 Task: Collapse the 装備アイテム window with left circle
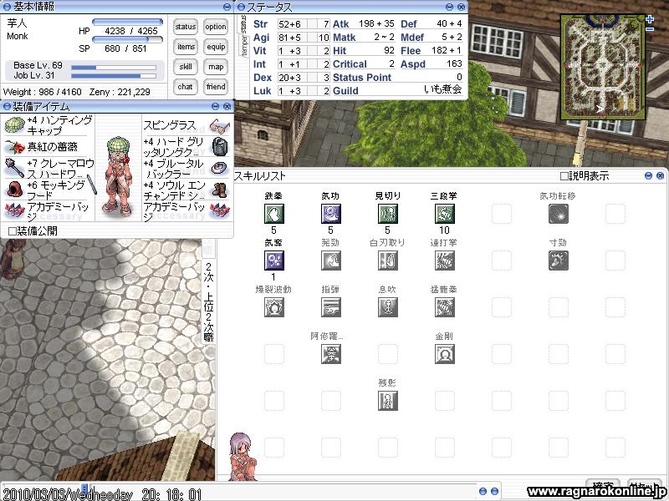[7, 106]
